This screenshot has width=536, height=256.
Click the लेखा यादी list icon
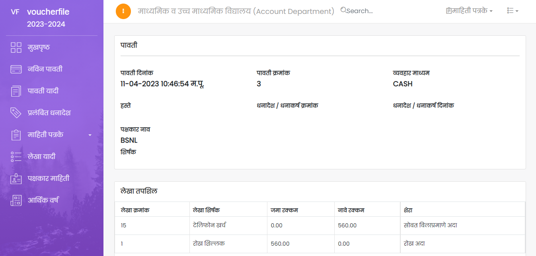click(16, 157)
